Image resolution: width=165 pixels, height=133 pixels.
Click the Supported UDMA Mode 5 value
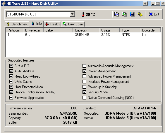(x=130, y=113)
